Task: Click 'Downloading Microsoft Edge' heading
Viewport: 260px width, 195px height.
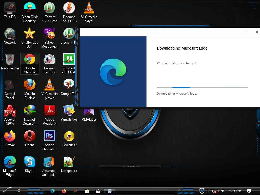Action: pos(182,48)
